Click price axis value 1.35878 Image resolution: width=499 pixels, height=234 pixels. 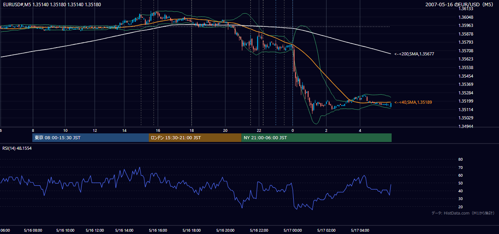click(x=466, y=34)
